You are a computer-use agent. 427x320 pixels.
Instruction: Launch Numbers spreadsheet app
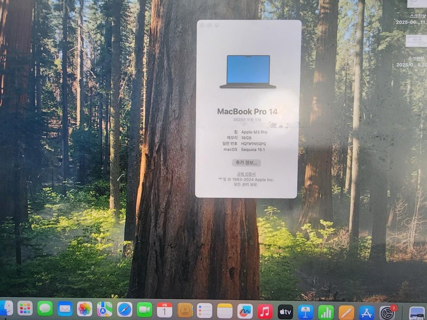[x=326, y=312]
